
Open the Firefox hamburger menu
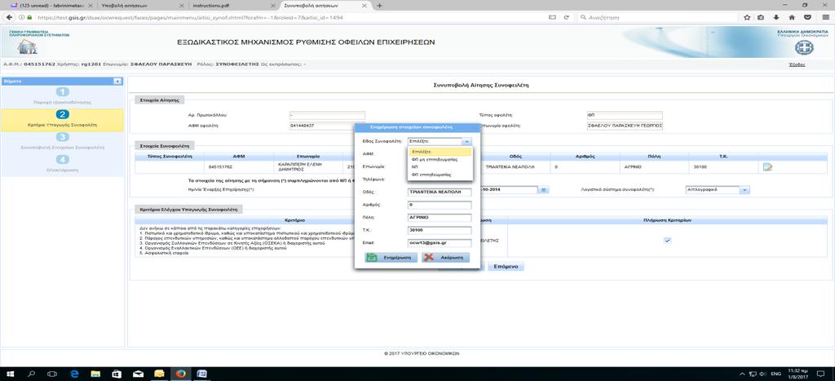(825, 17)
